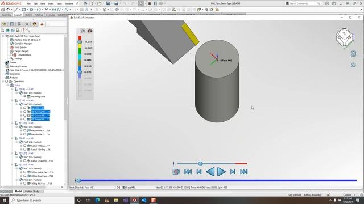Click the Rectangle sketch tool icon

pos(23,10)
